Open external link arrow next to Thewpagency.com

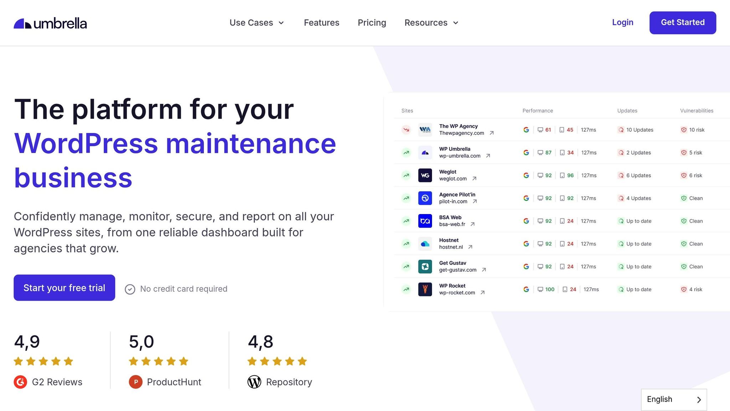coord(492,133)
